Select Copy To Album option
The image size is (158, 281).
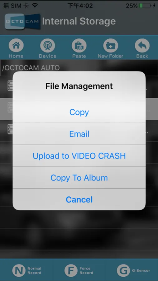pos(79,178)
